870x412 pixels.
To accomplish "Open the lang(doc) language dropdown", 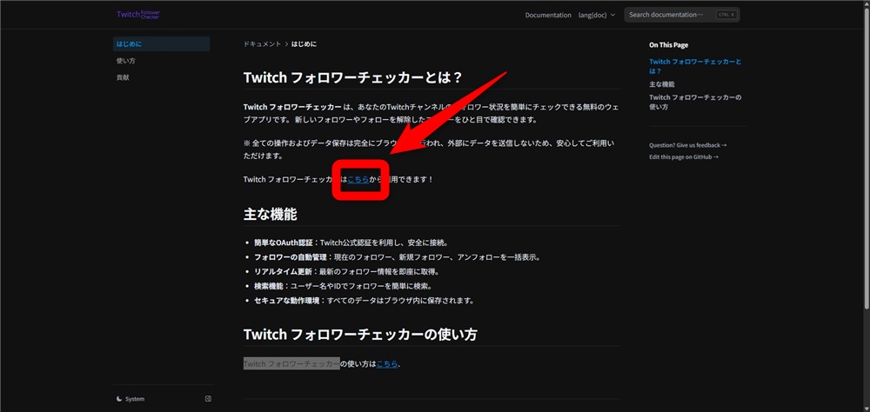I will (597, 15).
